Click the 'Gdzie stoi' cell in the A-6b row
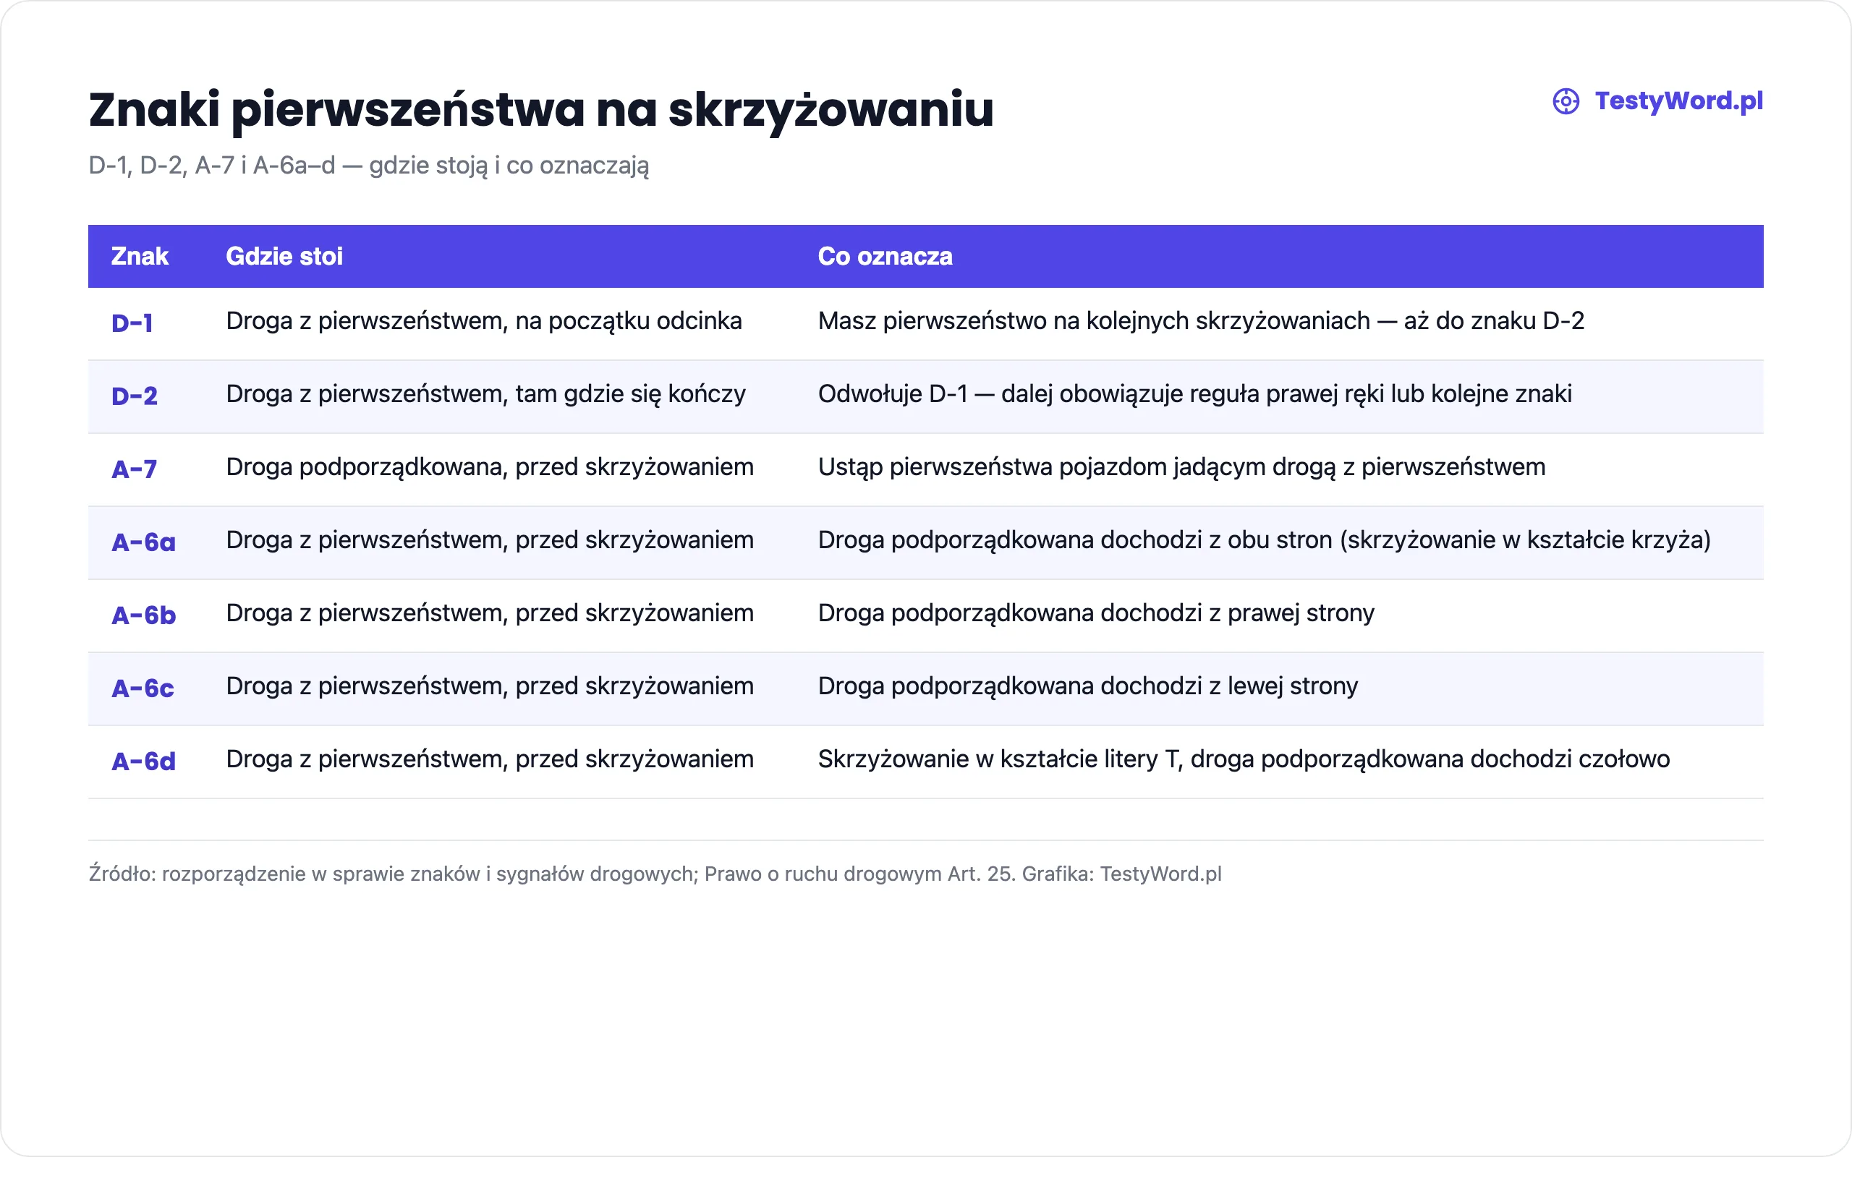1852x1186 pixels. pos(490,613)
